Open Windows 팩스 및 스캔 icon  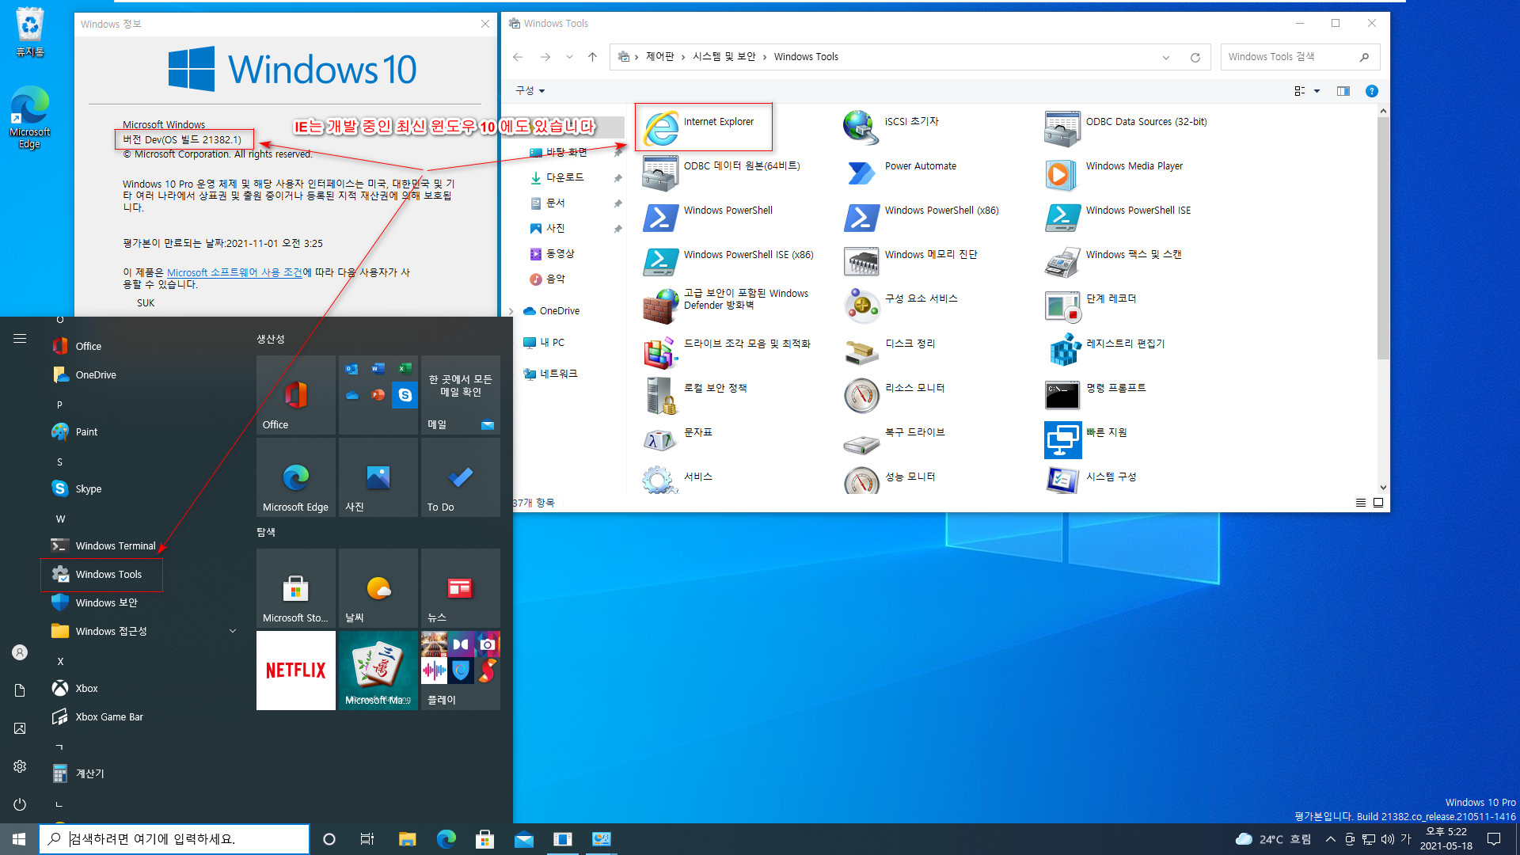click(x=1062, y=260)
